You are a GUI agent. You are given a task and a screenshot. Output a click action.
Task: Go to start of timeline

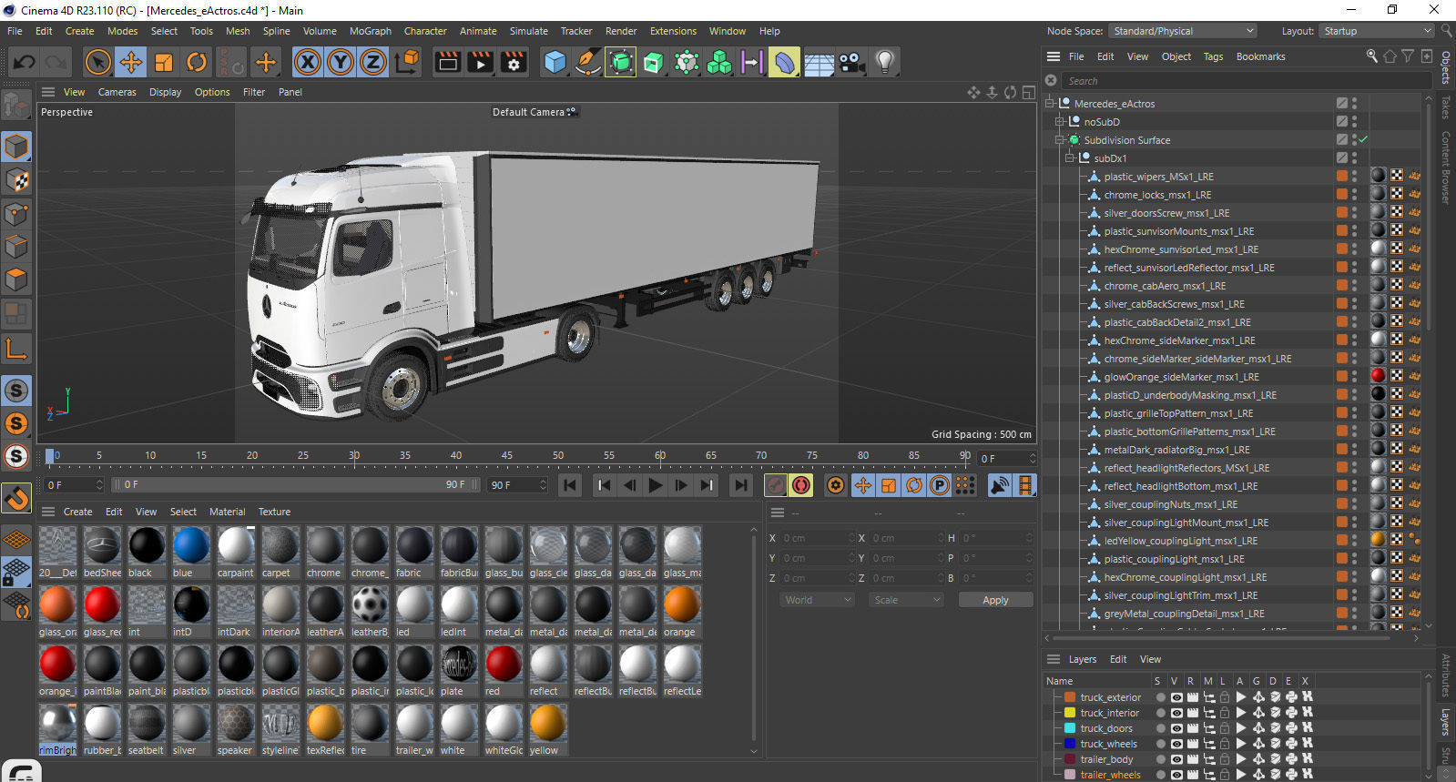pos(570,485)
